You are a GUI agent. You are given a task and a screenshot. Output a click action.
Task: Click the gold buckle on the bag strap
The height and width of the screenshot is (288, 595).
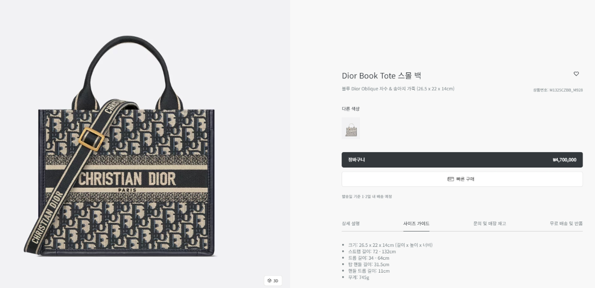[x=92, y=138]
